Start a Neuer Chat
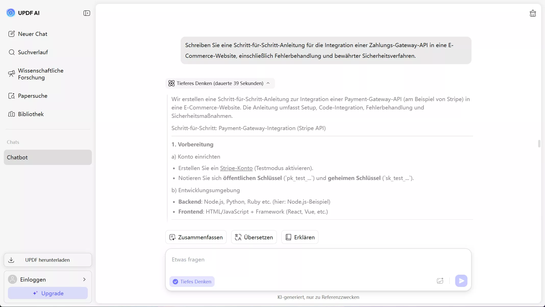This screenshot has height=307, width=545. [32, 34]
